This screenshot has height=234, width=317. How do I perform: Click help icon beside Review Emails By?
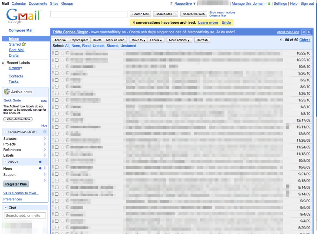(x=45, y=132)
